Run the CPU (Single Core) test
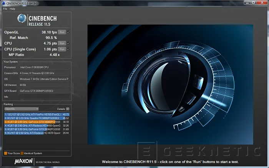Screen dimensions: 269x168 62,49
